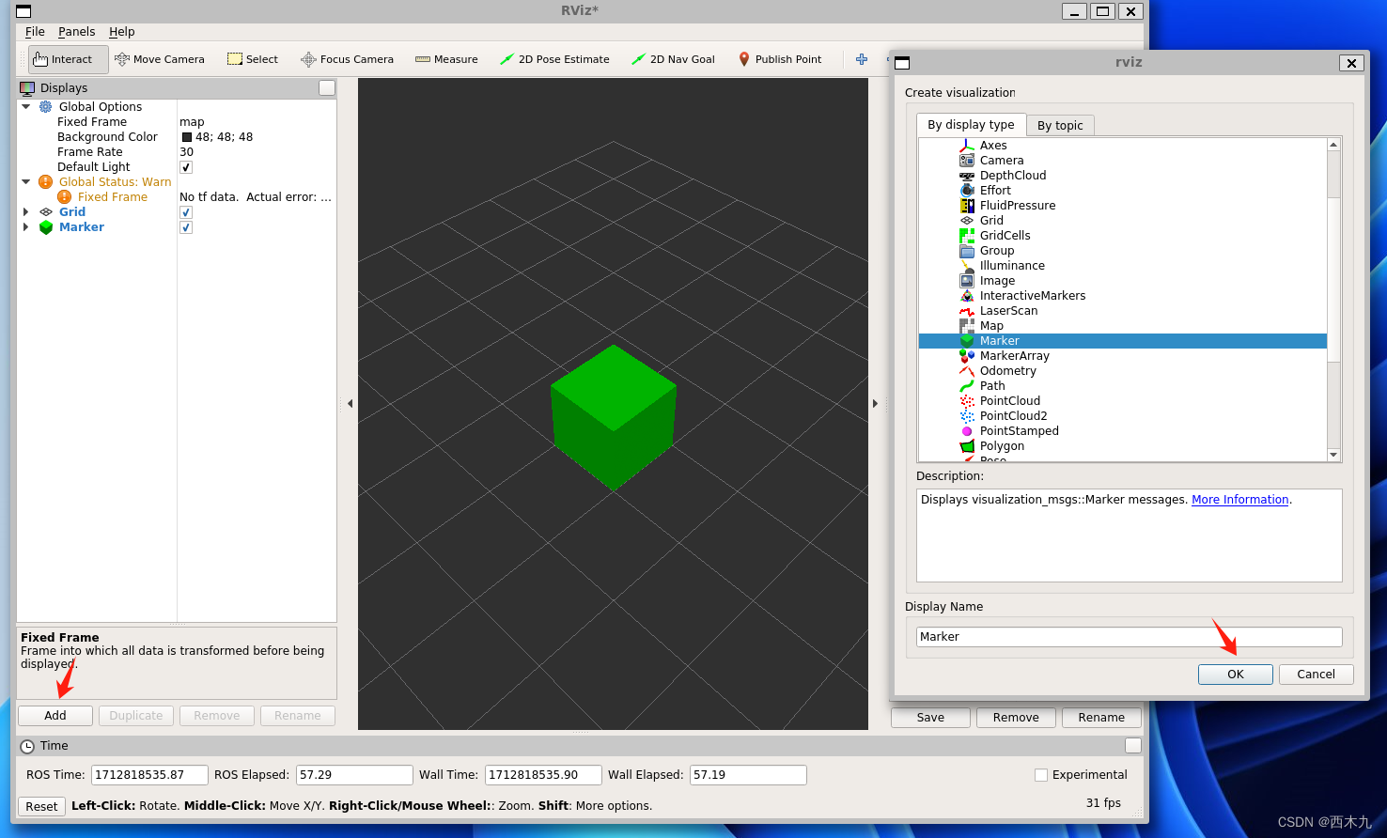Enable the Experimental checkbox
Screen dimensions: 1387x838
(1041, 775)
